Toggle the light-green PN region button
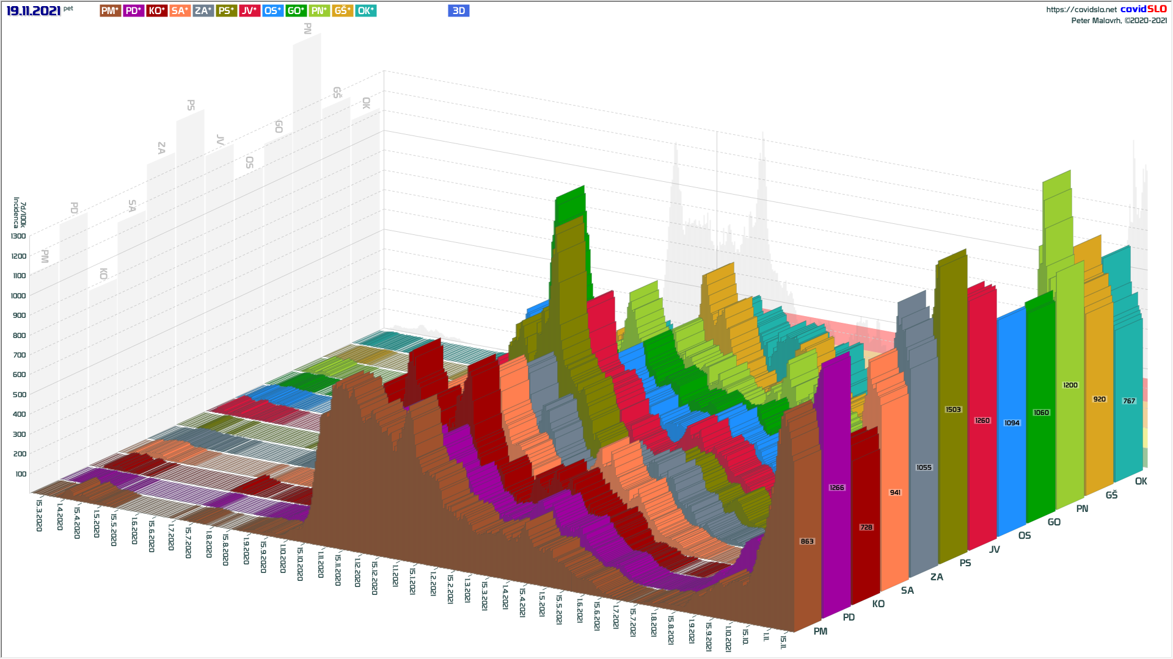Viewport: 1173px width, 659px height. (x=319, y=11)
